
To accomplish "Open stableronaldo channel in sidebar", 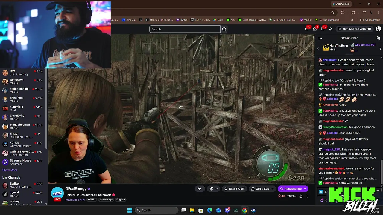I will (23, 90).
